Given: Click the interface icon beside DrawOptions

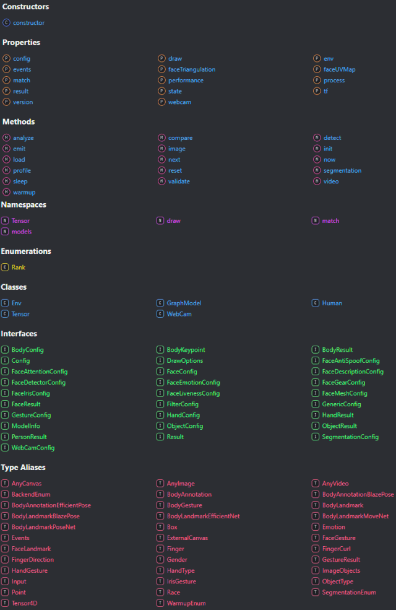Looking at the screenshot, I should pos(161,360).
